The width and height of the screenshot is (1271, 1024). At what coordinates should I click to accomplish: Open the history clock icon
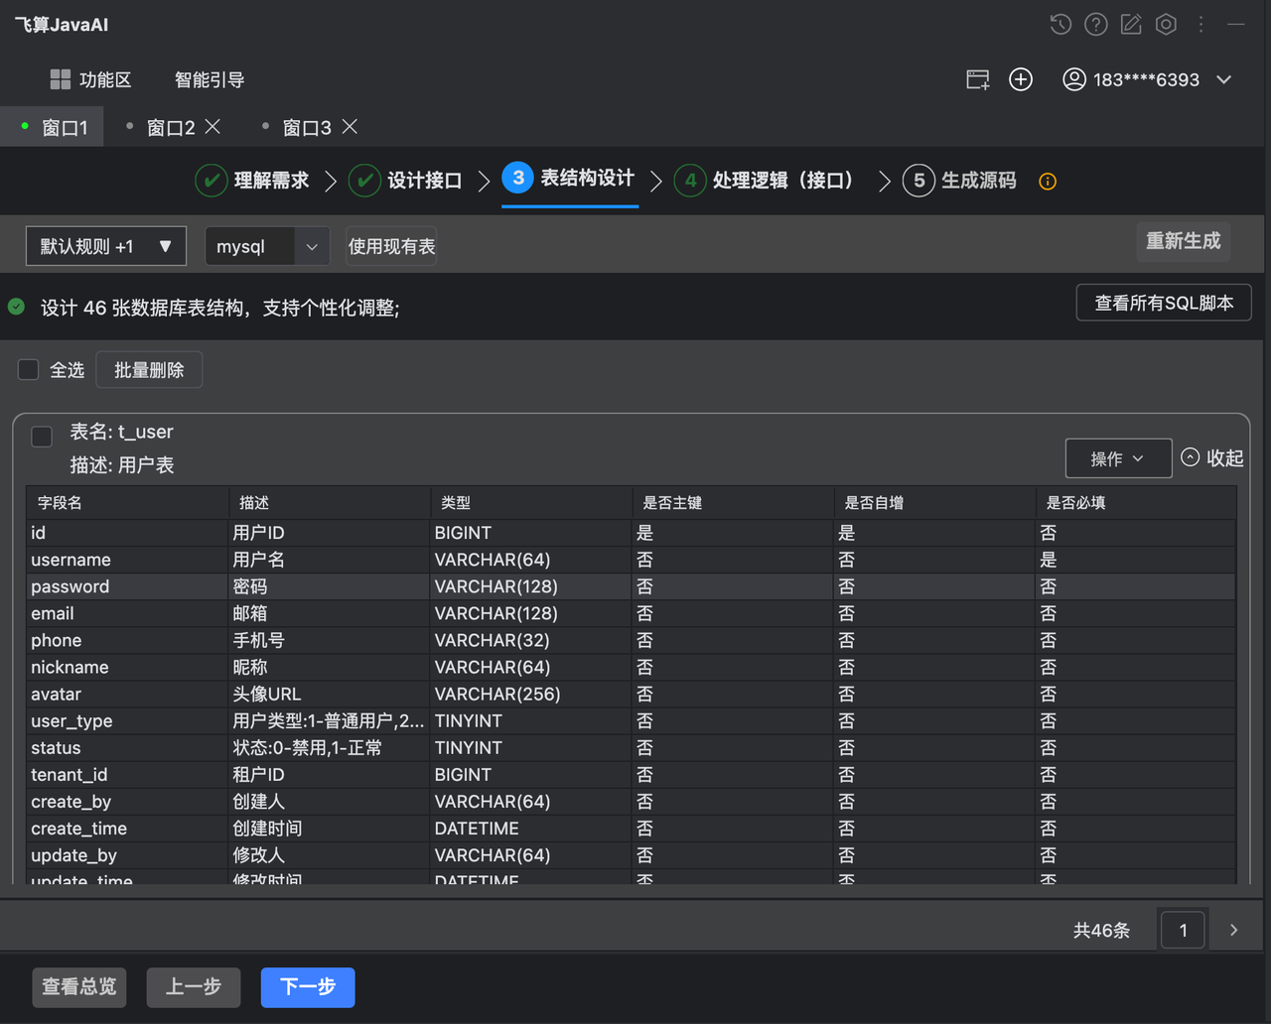[x=1060, y=25]
